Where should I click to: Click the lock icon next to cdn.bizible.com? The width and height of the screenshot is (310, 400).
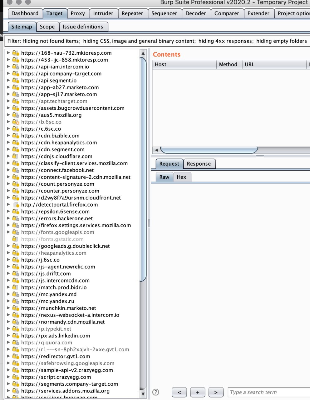pos(16,136)
